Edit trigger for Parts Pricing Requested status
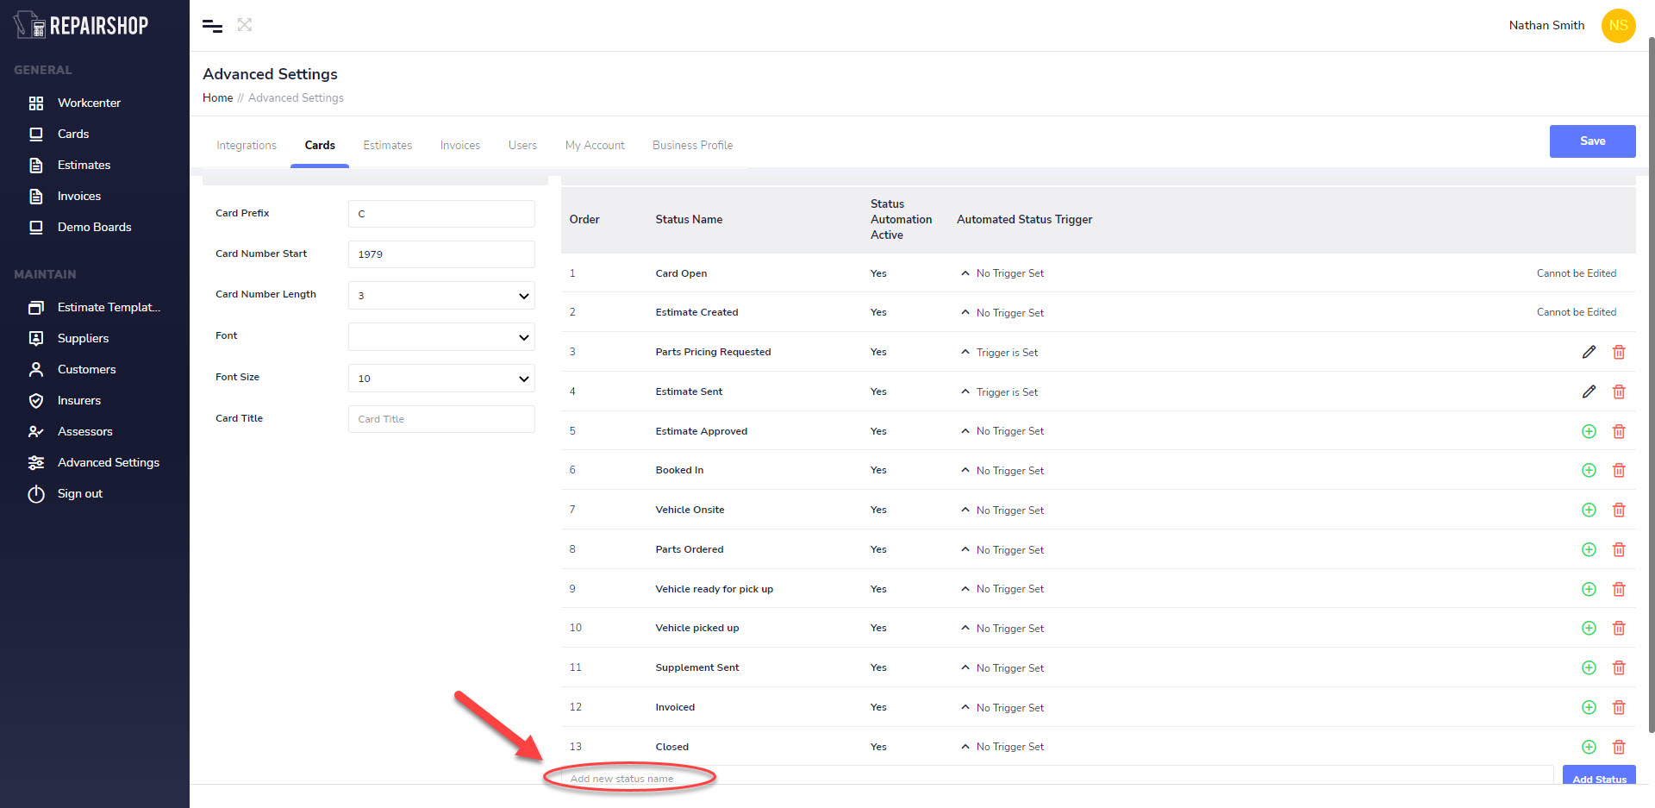The width and height of the screenshot is (1655, 808). click(x=1589, y=352)
